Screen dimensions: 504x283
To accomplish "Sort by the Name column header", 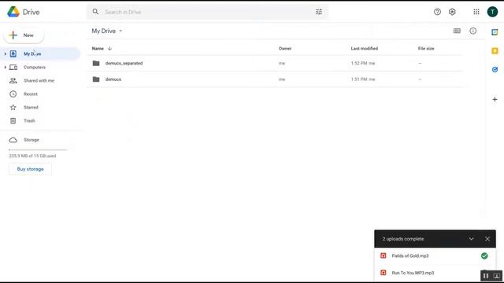I will pos(98,49).
